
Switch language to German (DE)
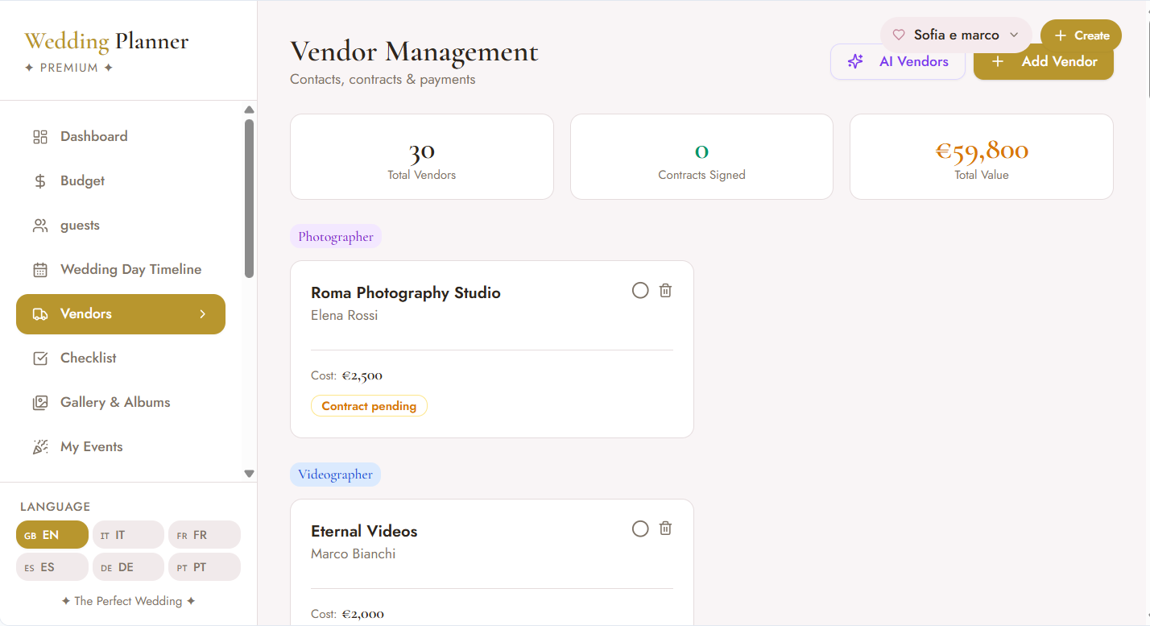pos(128,567)
